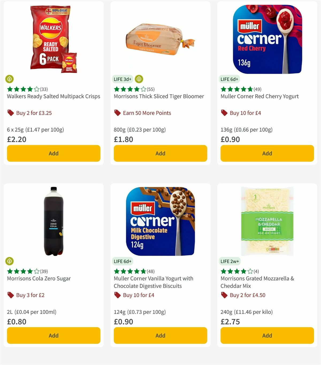Click the leaf icon on Morrisons Cola Zero card
321x365 pixels.
(10, 261)
